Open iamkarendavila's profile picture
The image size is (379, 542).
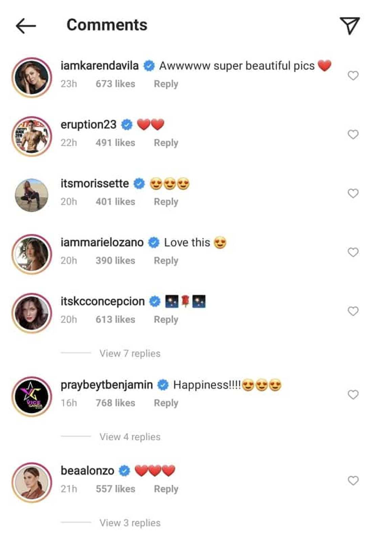[32, 78]
